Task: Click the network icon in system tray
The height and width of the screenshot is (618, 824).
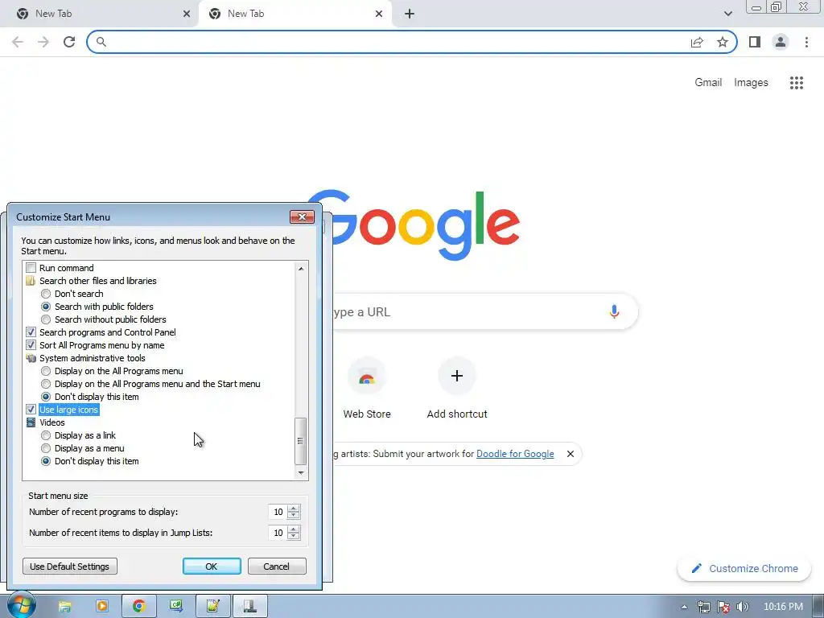Action: pyautogui.click(x=704, y=607)
